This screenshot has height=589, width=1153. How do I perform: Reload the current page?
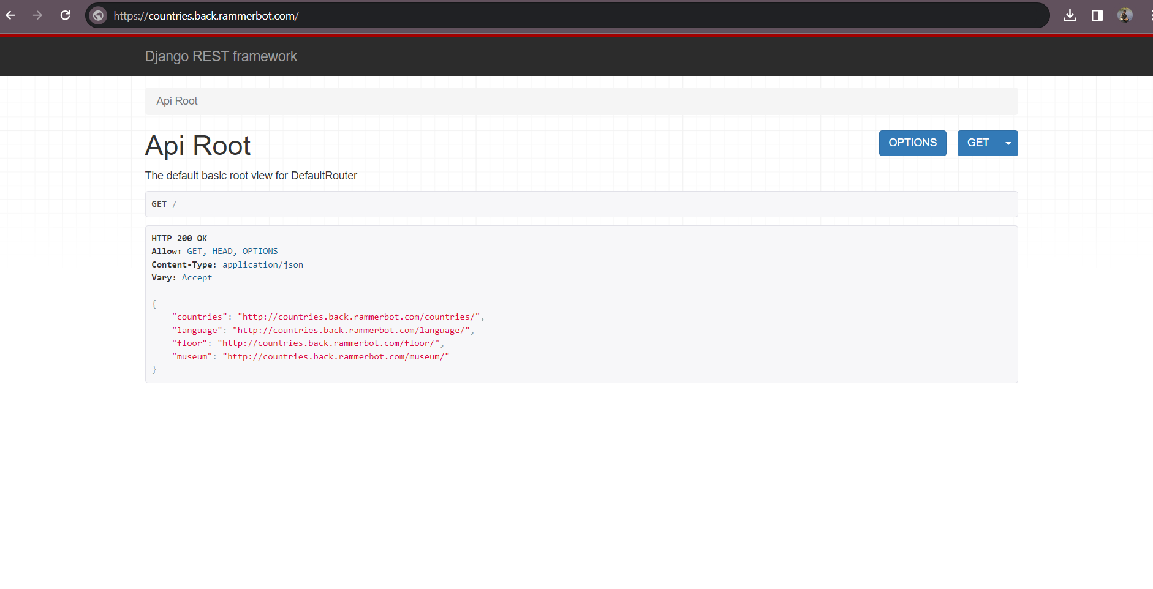pos(66,15)
